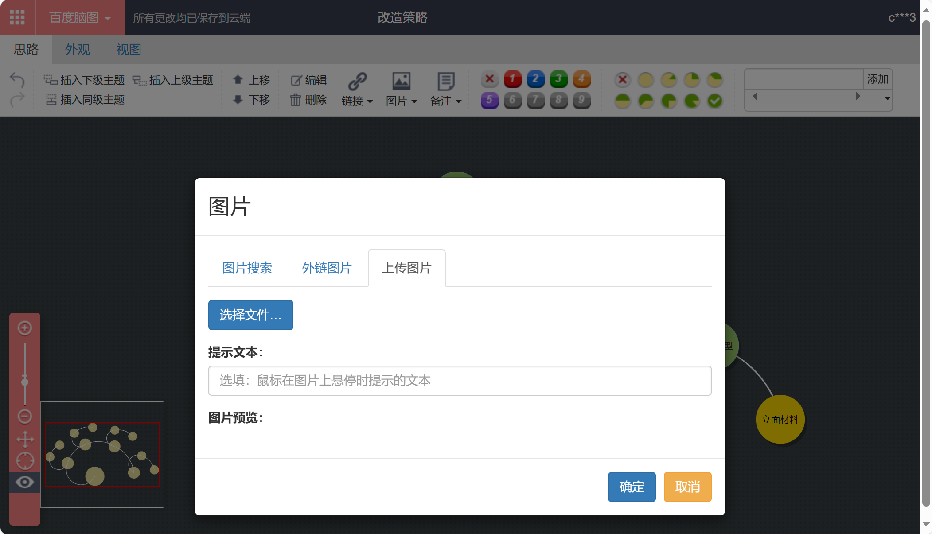932x534 pixels.
Task: Click the 提示文本 input field
Action: [460, 380]
